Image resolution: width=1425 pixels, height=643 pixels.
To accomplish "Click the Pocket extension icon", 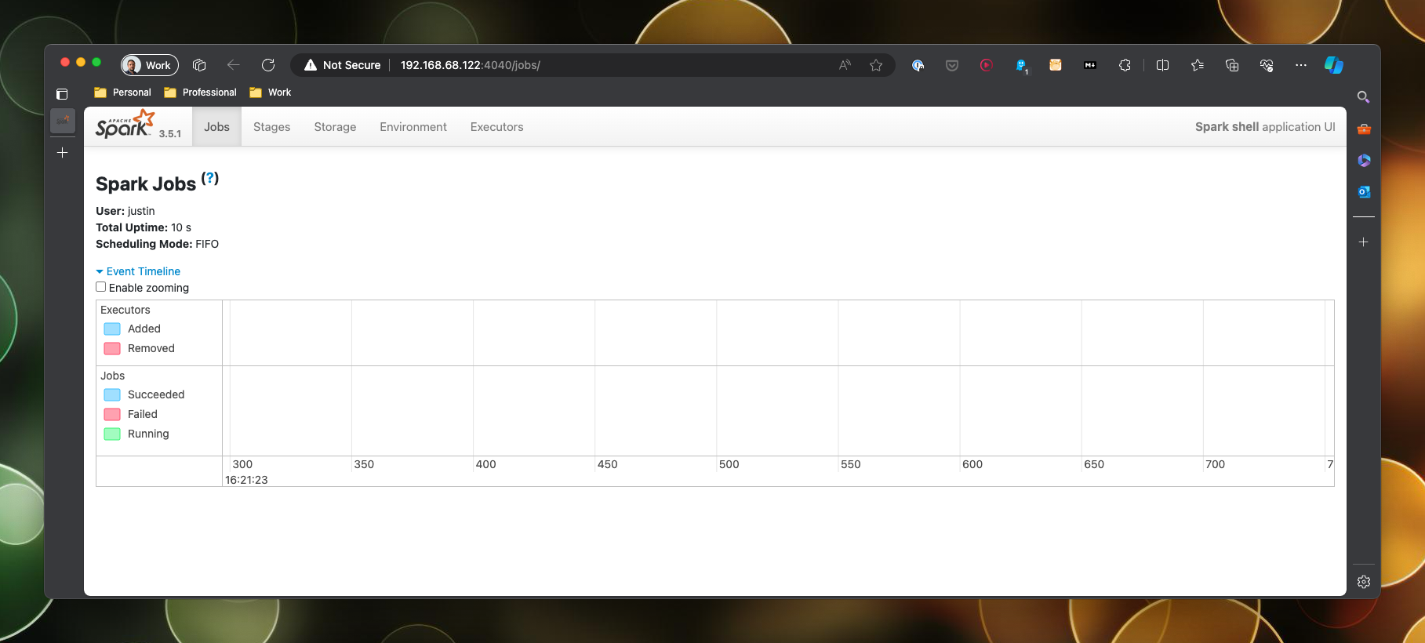I will point(952,65).
